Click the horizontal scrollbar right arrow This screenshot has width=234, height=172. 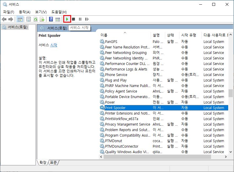pyautogui.click(x=226, y=157)
